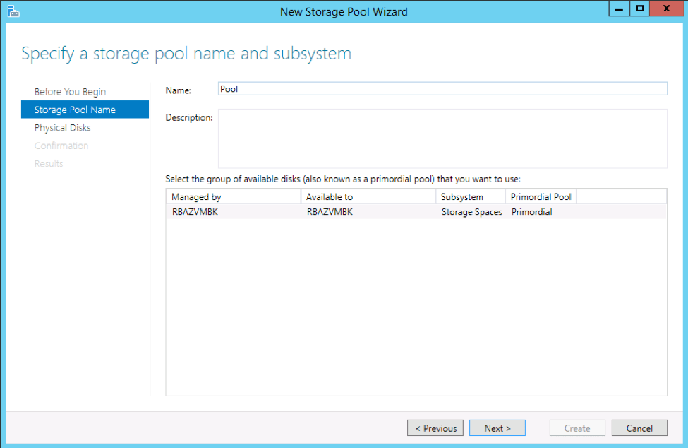The height and width of the screenshot is (448, 688).
Task: Click the Name input field
Action: (441, 88)
